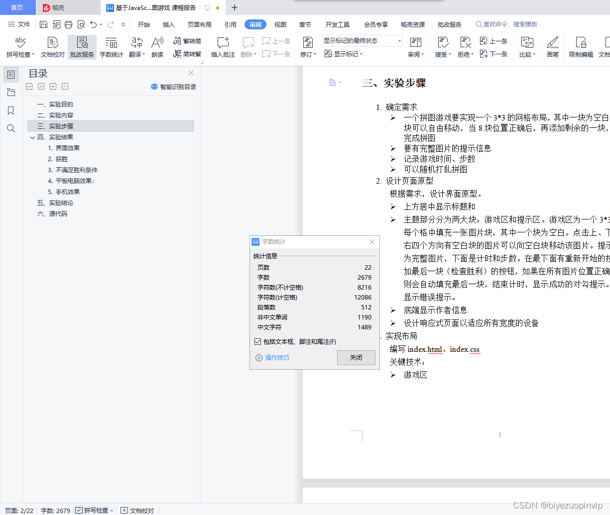This screenshot has height=515, width=610.
Task: Collapse the 四、实验结果 outline entry
Action: [x=32, y=137]
